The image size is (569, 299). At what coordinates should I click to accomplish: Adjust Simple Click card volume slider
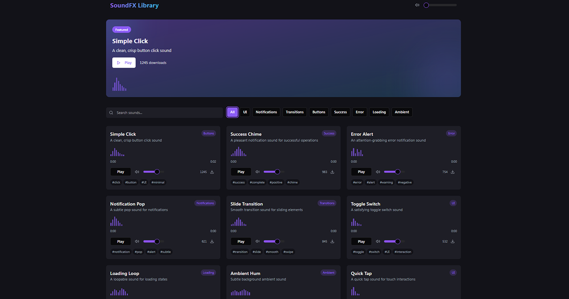pyautogui.click(x=154, y=172)
